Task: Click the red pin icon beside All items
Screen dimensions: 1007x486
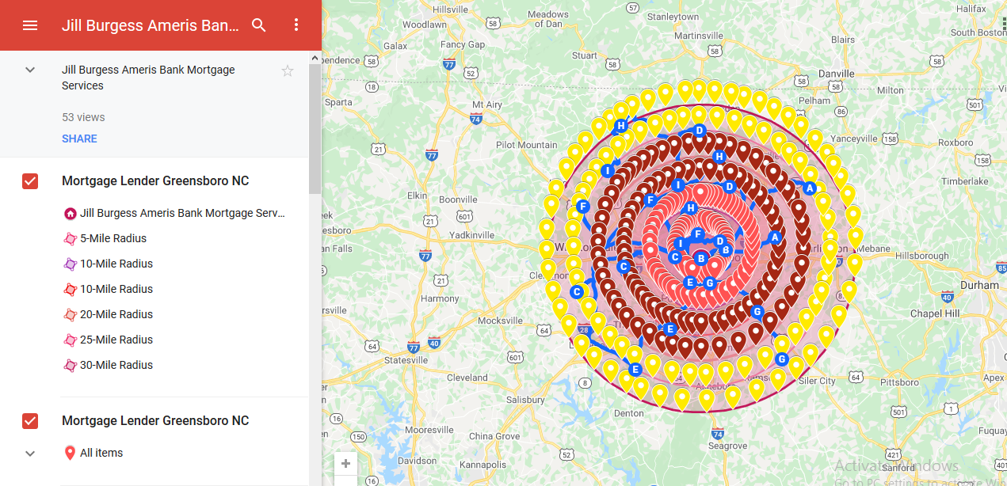Action: click(x=70, y=454)
